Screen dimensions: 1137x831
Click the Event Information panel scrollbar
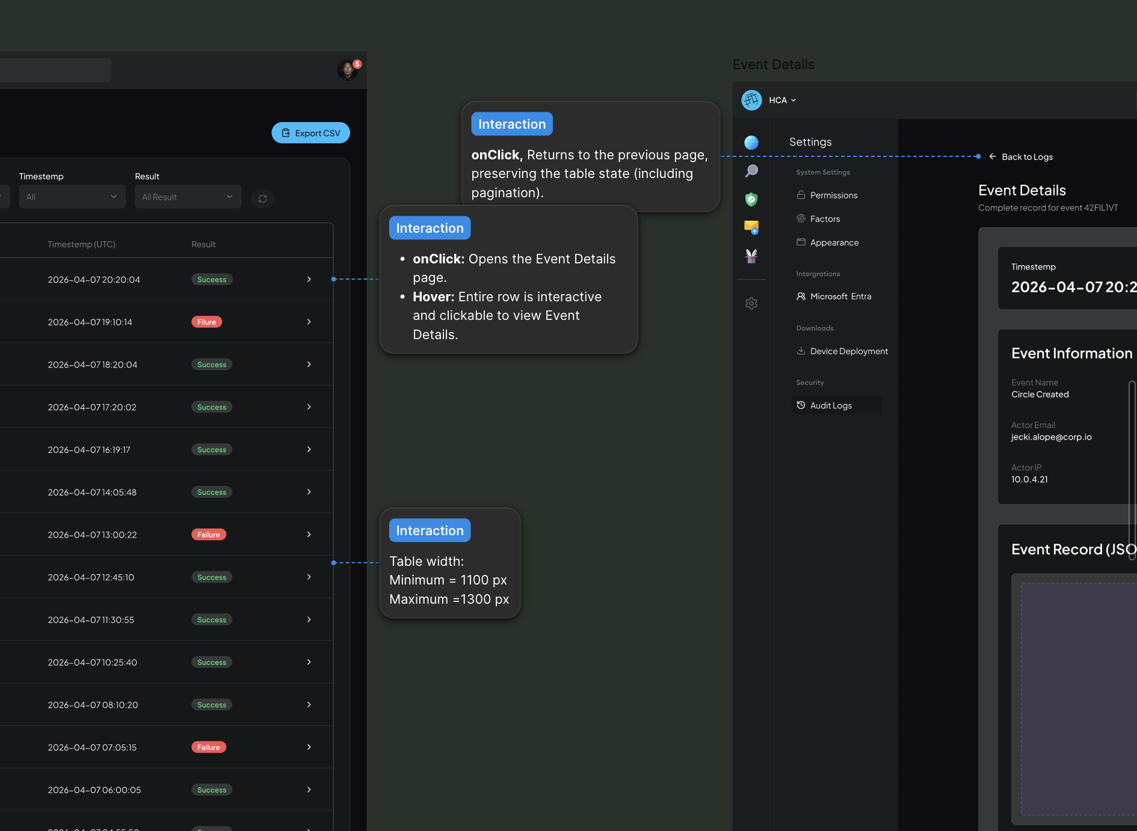[1132, 470]
